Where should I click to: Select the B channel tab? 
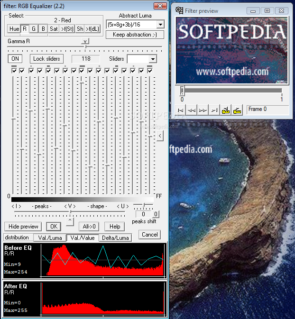click(43, 29)
